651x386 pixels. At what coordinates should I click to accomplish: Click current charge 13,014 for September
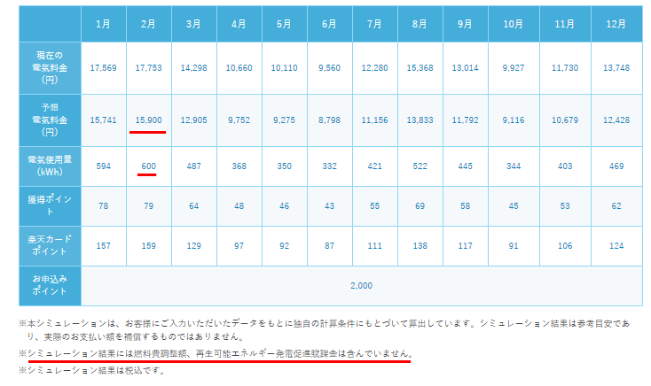pos(466,68)
